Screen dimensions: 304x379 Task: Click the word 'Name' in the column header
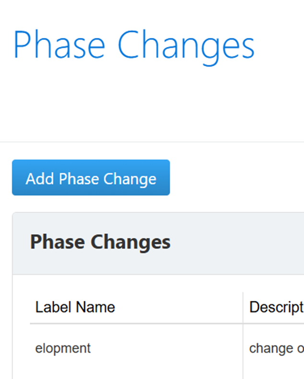[x=95, y=307]
